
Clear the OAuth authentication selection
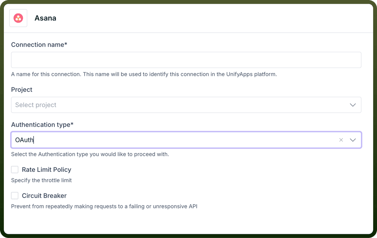[x=341, y=140]
